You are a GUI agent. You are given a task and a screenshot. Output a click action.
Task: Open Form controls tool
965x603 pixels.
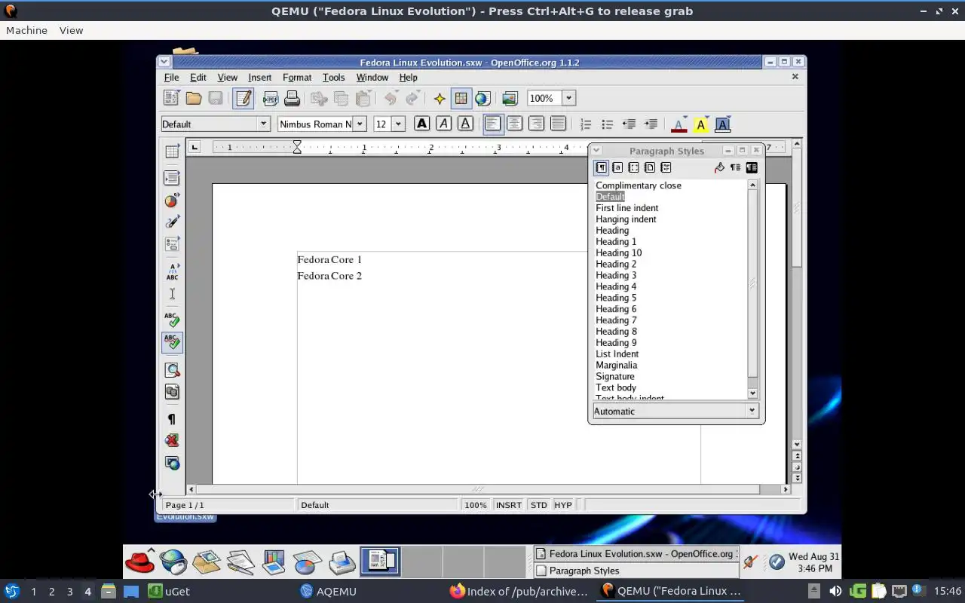172,243
